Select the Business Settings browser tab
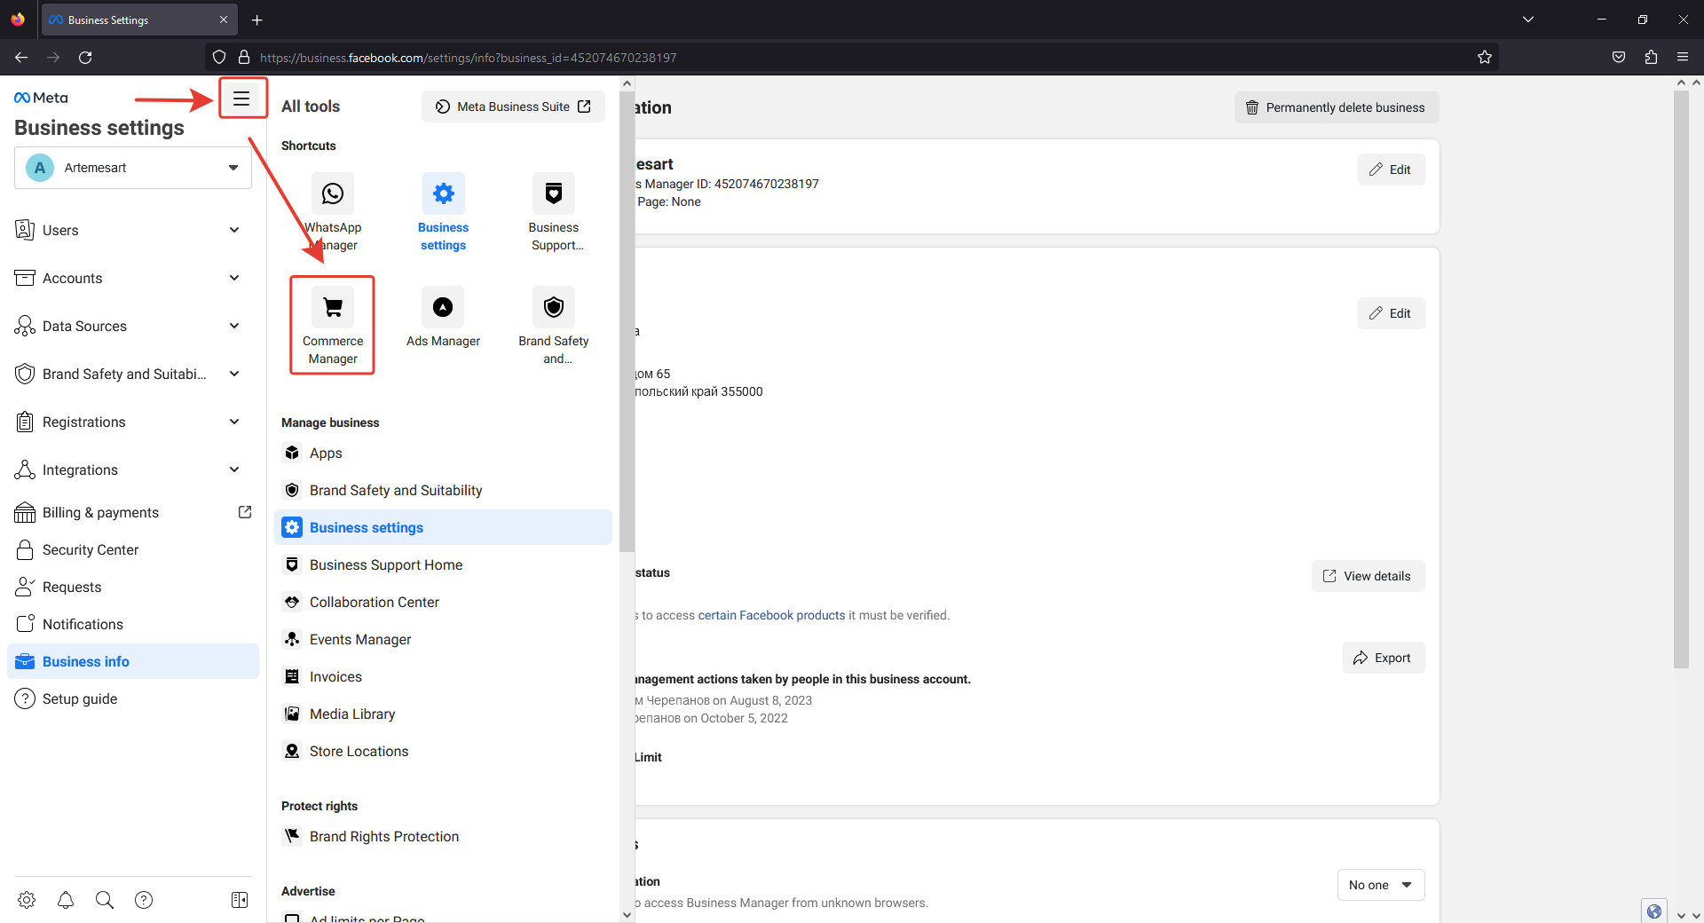This screenshot has width=1704, height=923. point(139,20)
